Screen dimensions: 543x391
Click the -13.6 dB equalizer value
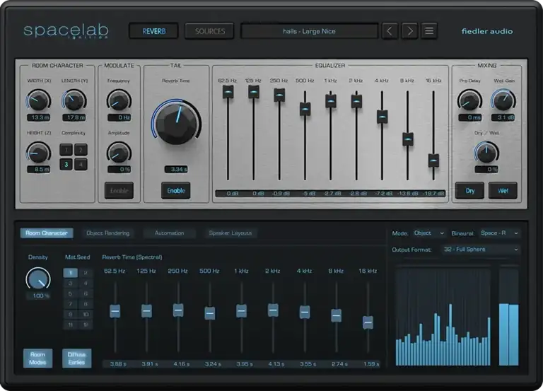407,193
